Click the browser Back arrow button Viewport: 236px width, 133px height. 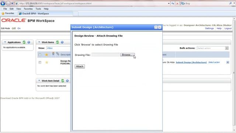coord(3,3)
